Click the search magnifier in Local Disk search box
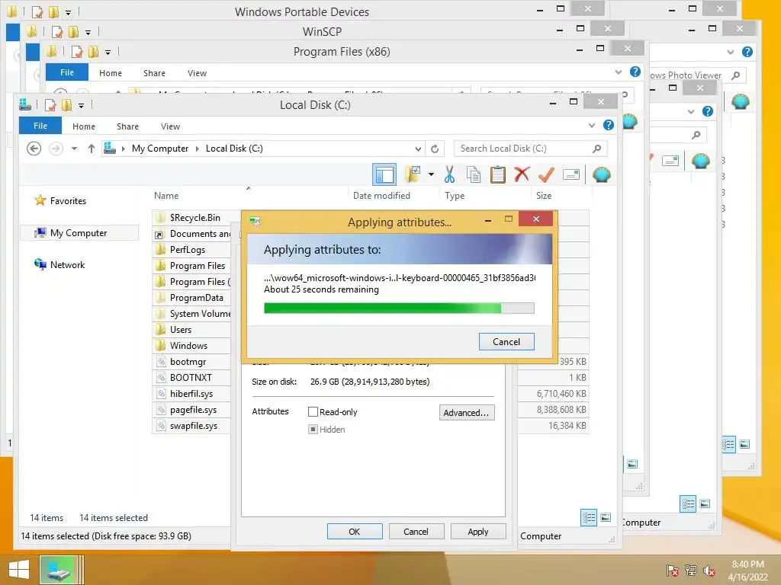This screenshot has height=585, width=781. click(596, 149)
